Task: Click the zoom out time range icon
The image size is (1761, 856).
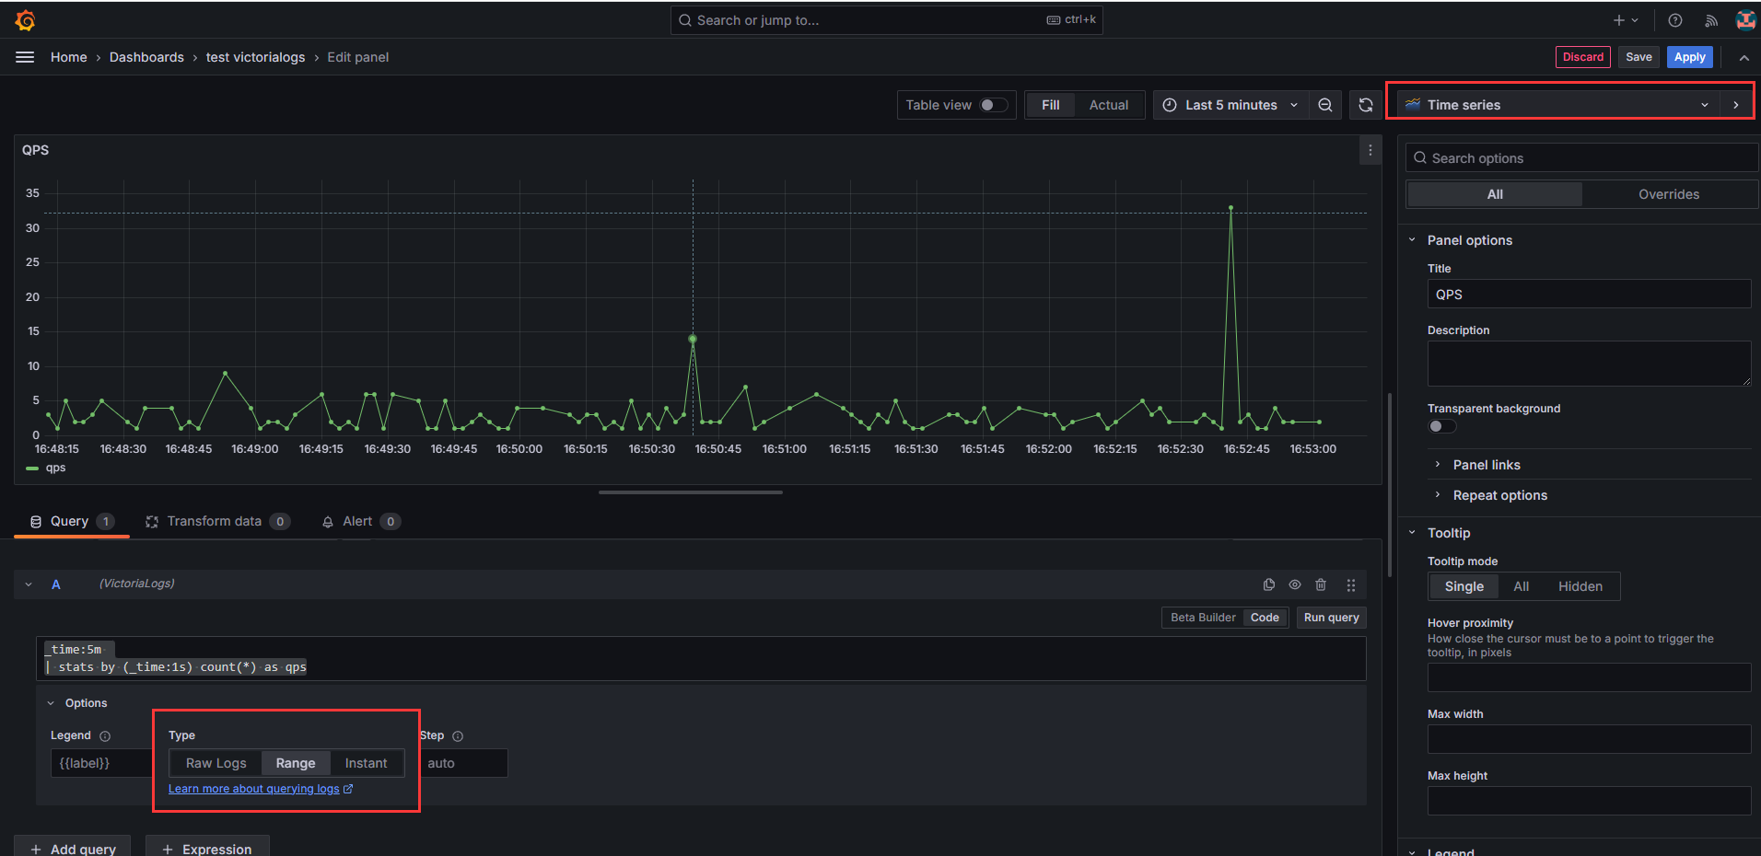Action: point(1324,105)
